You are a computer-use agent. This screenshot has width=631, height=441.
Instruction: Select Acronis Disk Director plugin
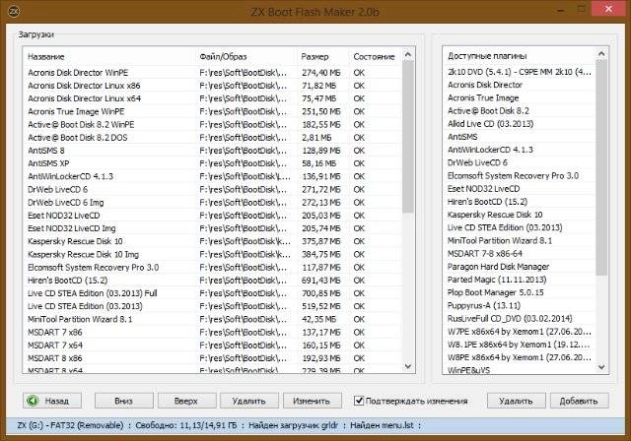tap(520, 85)
